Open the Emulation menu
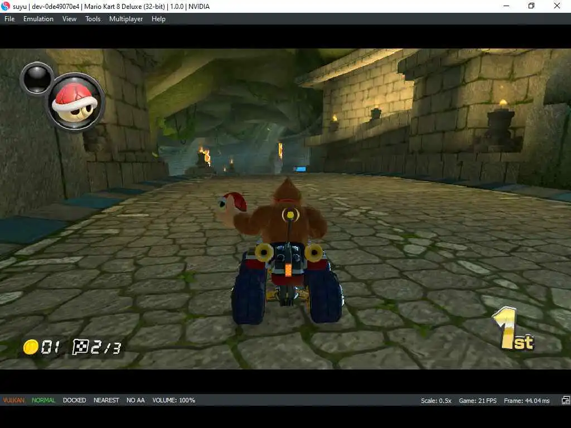This screenshot has width=571, height=428. 38,19
